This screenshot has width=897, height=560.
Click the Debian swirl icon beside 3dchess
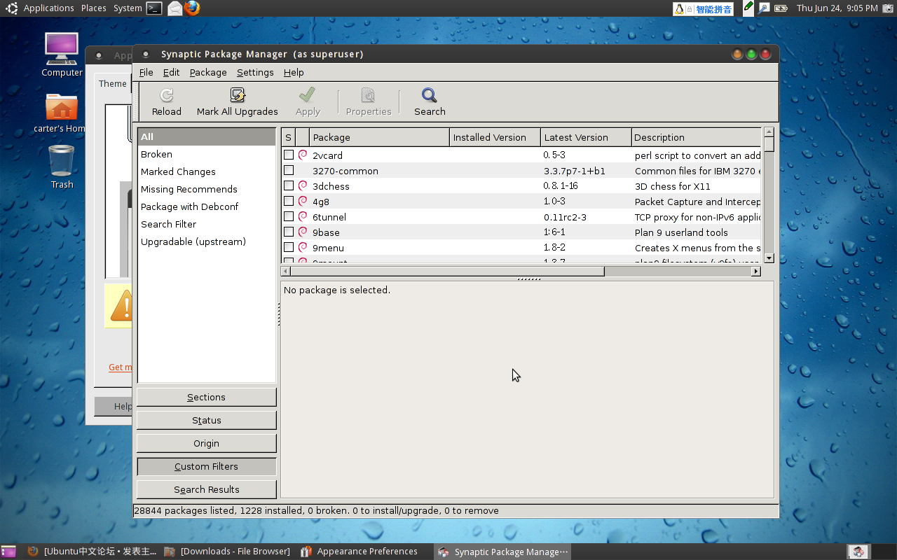pos(303,185)
